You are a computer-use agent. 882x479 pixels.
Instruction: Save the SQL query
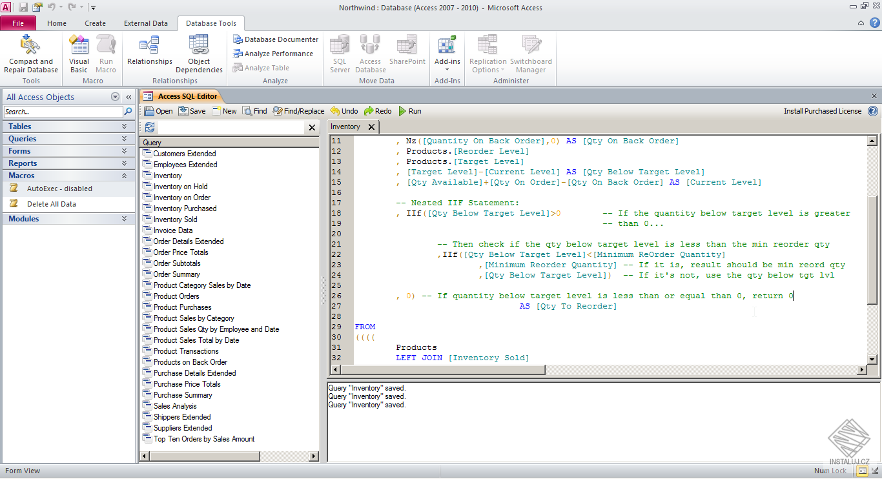[x=192, y=111]
